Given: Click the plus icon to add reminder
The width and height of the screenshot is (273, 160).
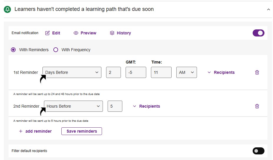Looking at the screenshot, I should tap(21, 131).
